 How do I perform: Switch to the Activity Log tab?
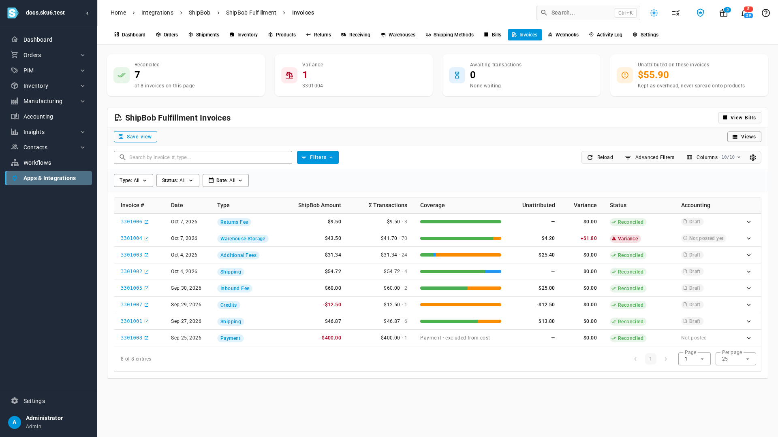pos(605,35)
